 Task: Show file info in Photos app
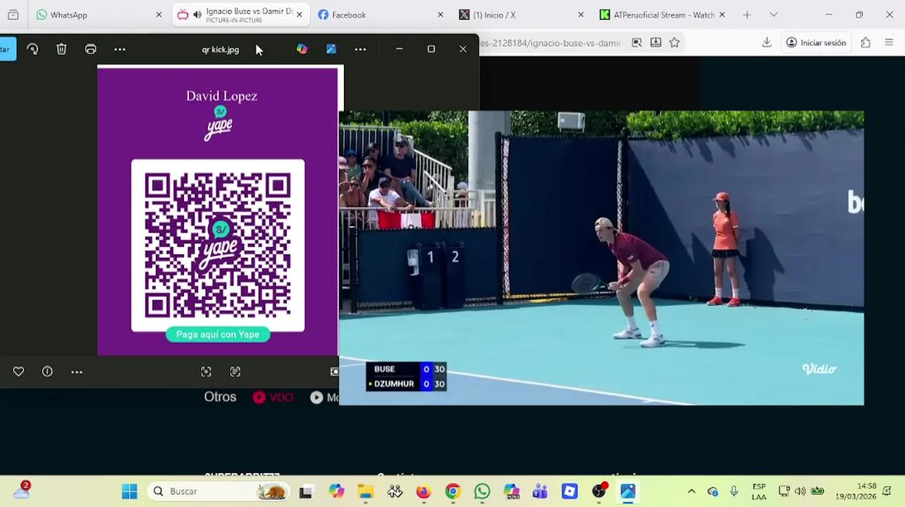click(x=47, y=372)
